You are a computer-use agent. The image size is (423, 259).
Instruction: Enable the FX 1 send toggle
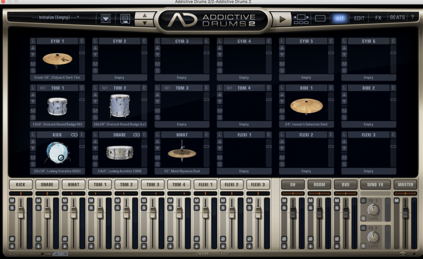click(363, 201)
